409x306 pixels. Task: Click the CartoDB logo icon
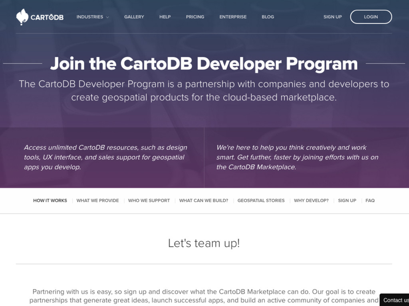(x=22, y=17)
